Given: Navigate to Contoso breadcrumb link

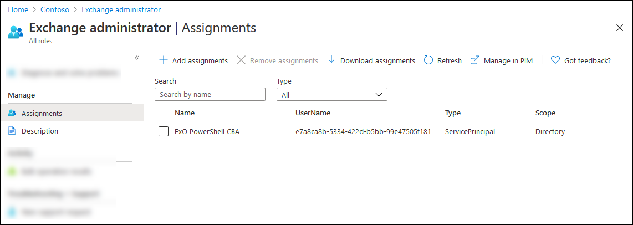Looking at the screenshot, I should point(55,9).
